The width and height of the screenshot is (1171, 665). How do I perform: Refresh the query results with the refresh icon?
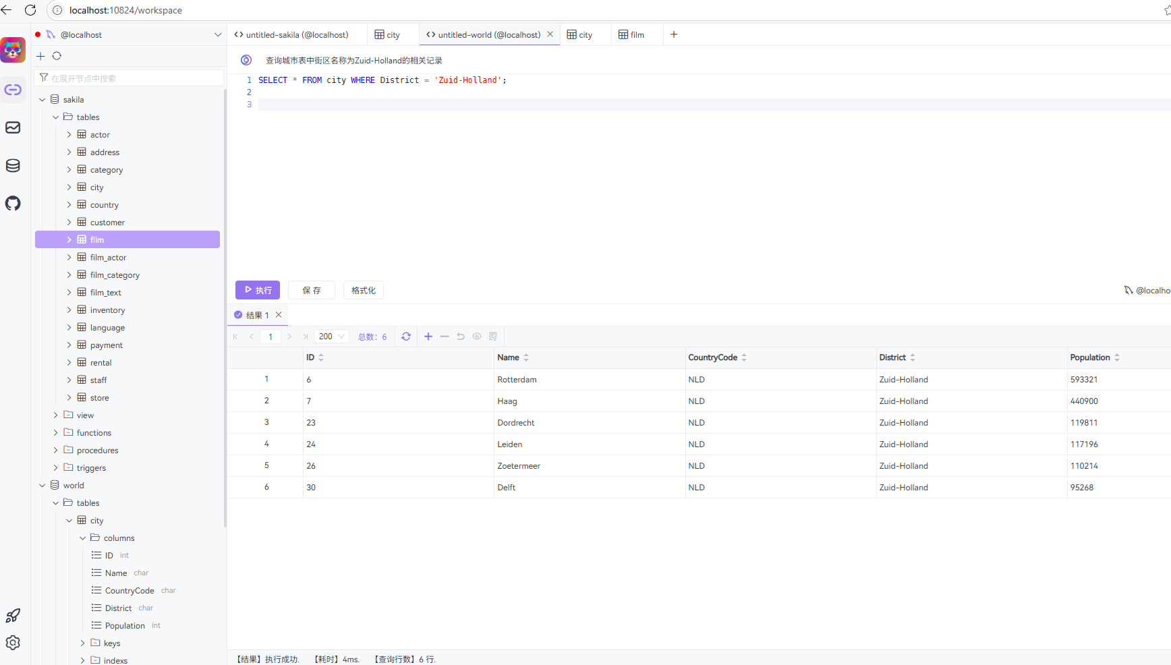406,336
